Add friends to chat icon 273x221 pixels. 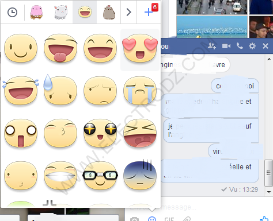click(x=212, y=46)
